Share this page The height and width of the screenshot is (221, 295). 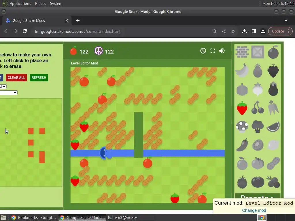click(224, 31)
